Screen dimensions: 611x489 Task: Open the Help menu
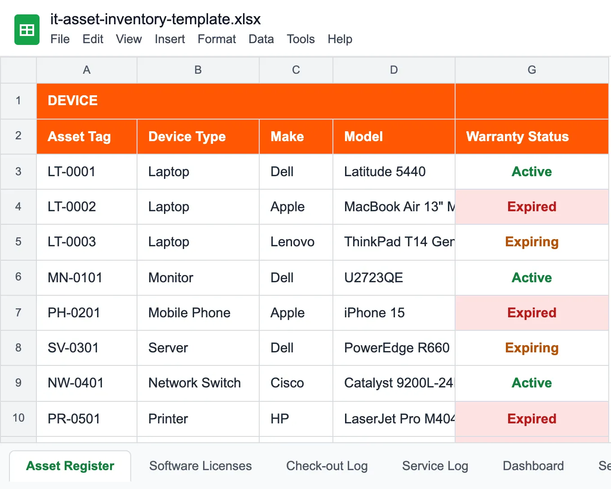pyautogui.click(x=340, y=39)
